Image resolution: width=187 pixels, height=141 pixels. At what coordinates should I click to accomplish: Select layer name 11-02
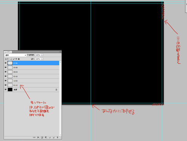tap(15, 81)
